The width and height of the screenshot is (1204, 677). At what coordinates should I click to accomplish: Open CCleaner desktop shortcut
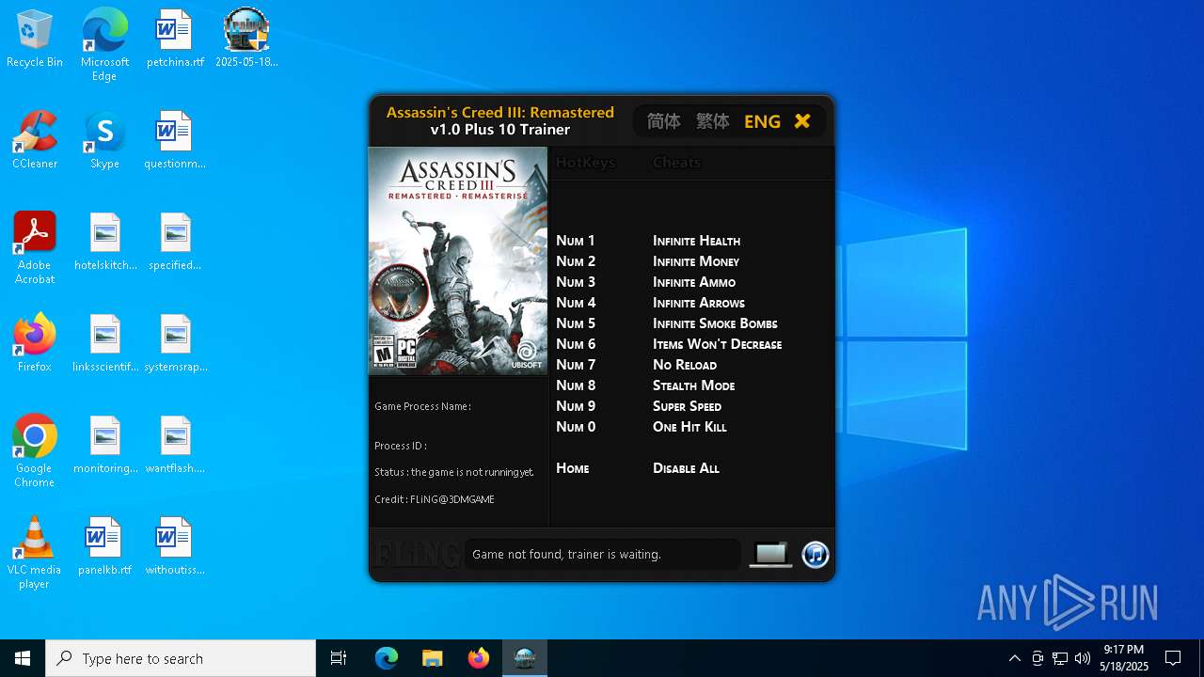35,141
